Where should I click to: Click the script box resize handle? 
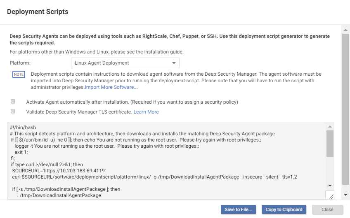330,195
